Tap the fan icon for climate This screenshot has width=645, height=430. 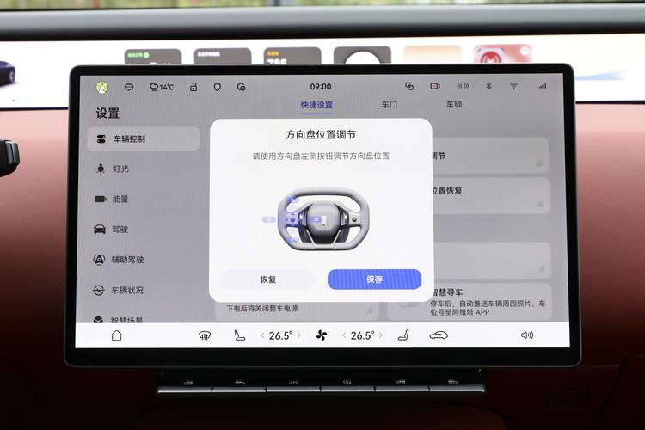click(x=321, y=335)
